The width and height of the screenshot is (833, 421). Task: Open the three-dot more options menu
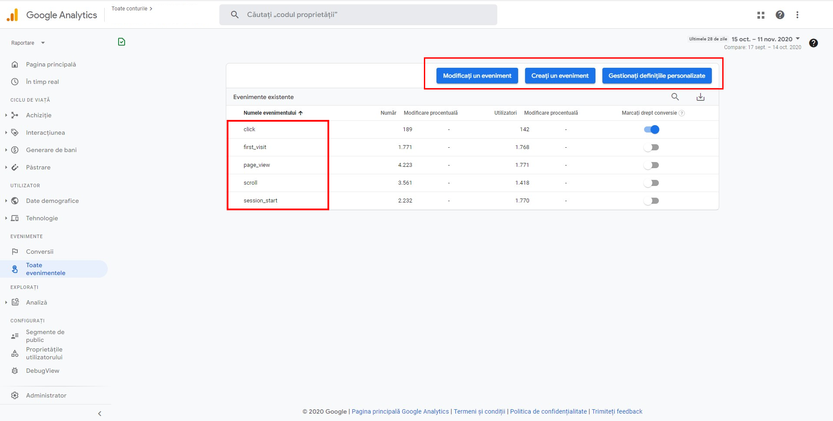pos(797,15)
